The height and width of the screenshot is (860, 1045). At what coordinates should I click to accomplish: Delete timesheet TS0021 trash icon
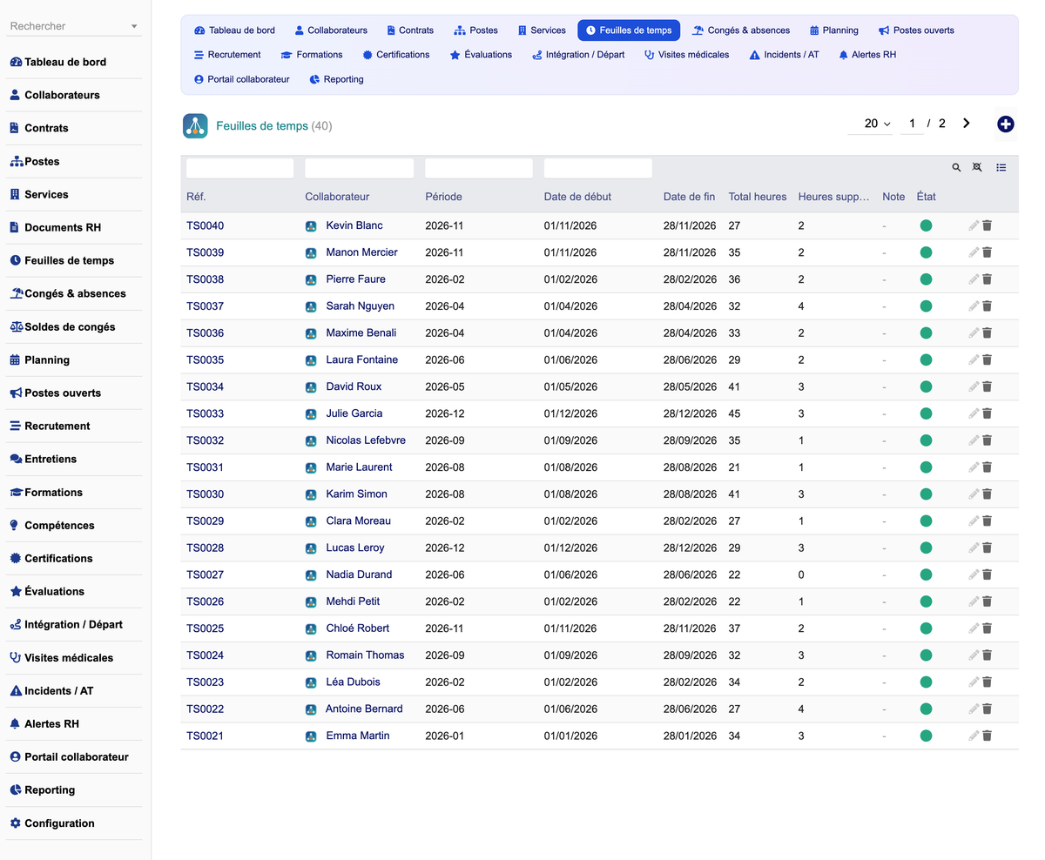[988, 736]
